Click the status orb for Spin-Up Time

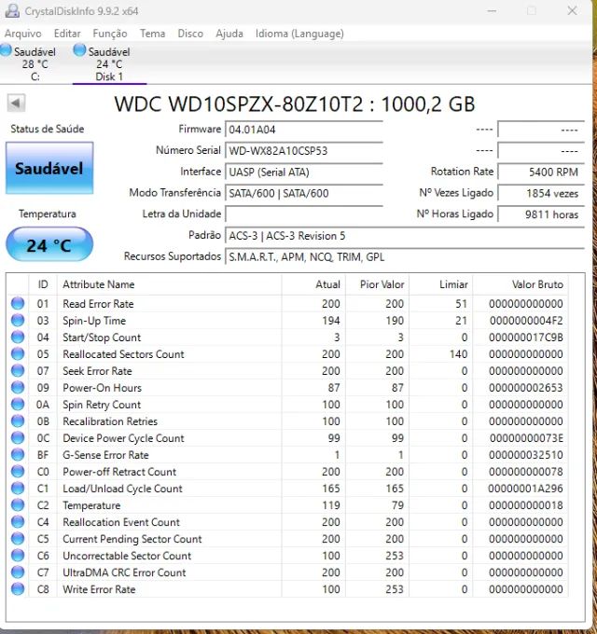tap(18, 320)
